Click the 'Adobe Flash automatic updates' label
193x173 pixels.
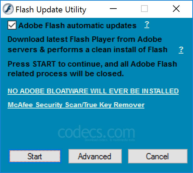(x=77, y=26)
